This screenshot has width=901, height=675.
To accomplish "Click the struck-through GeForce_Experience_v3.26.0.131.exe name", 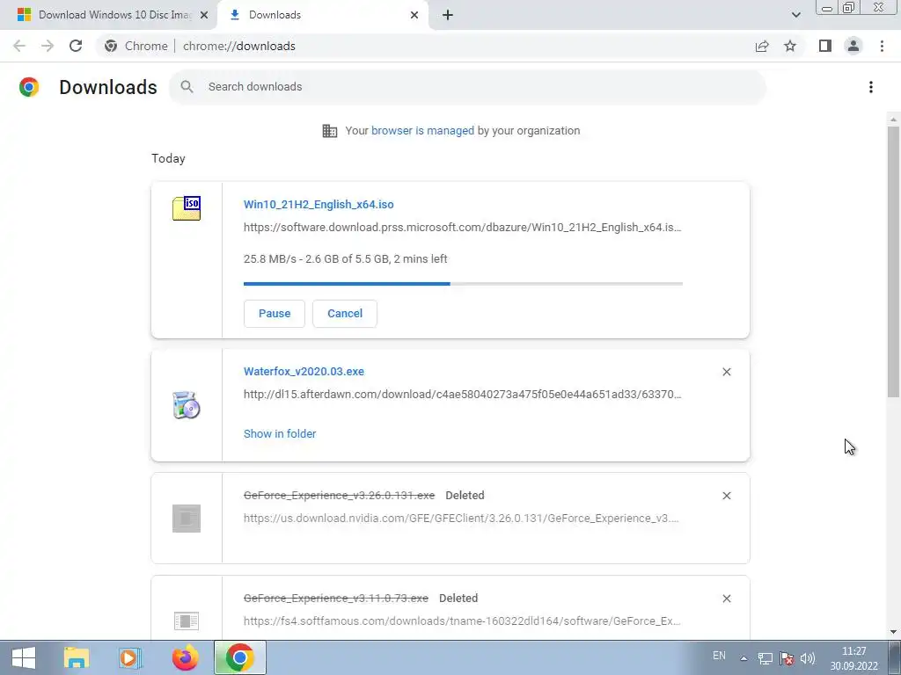I will click(339, 496).
